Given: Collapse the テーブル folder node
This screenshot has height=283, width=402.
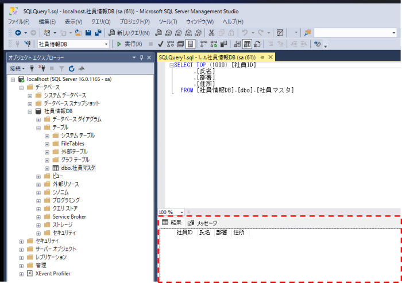Looking at the screenshot, I should (38, 127).
